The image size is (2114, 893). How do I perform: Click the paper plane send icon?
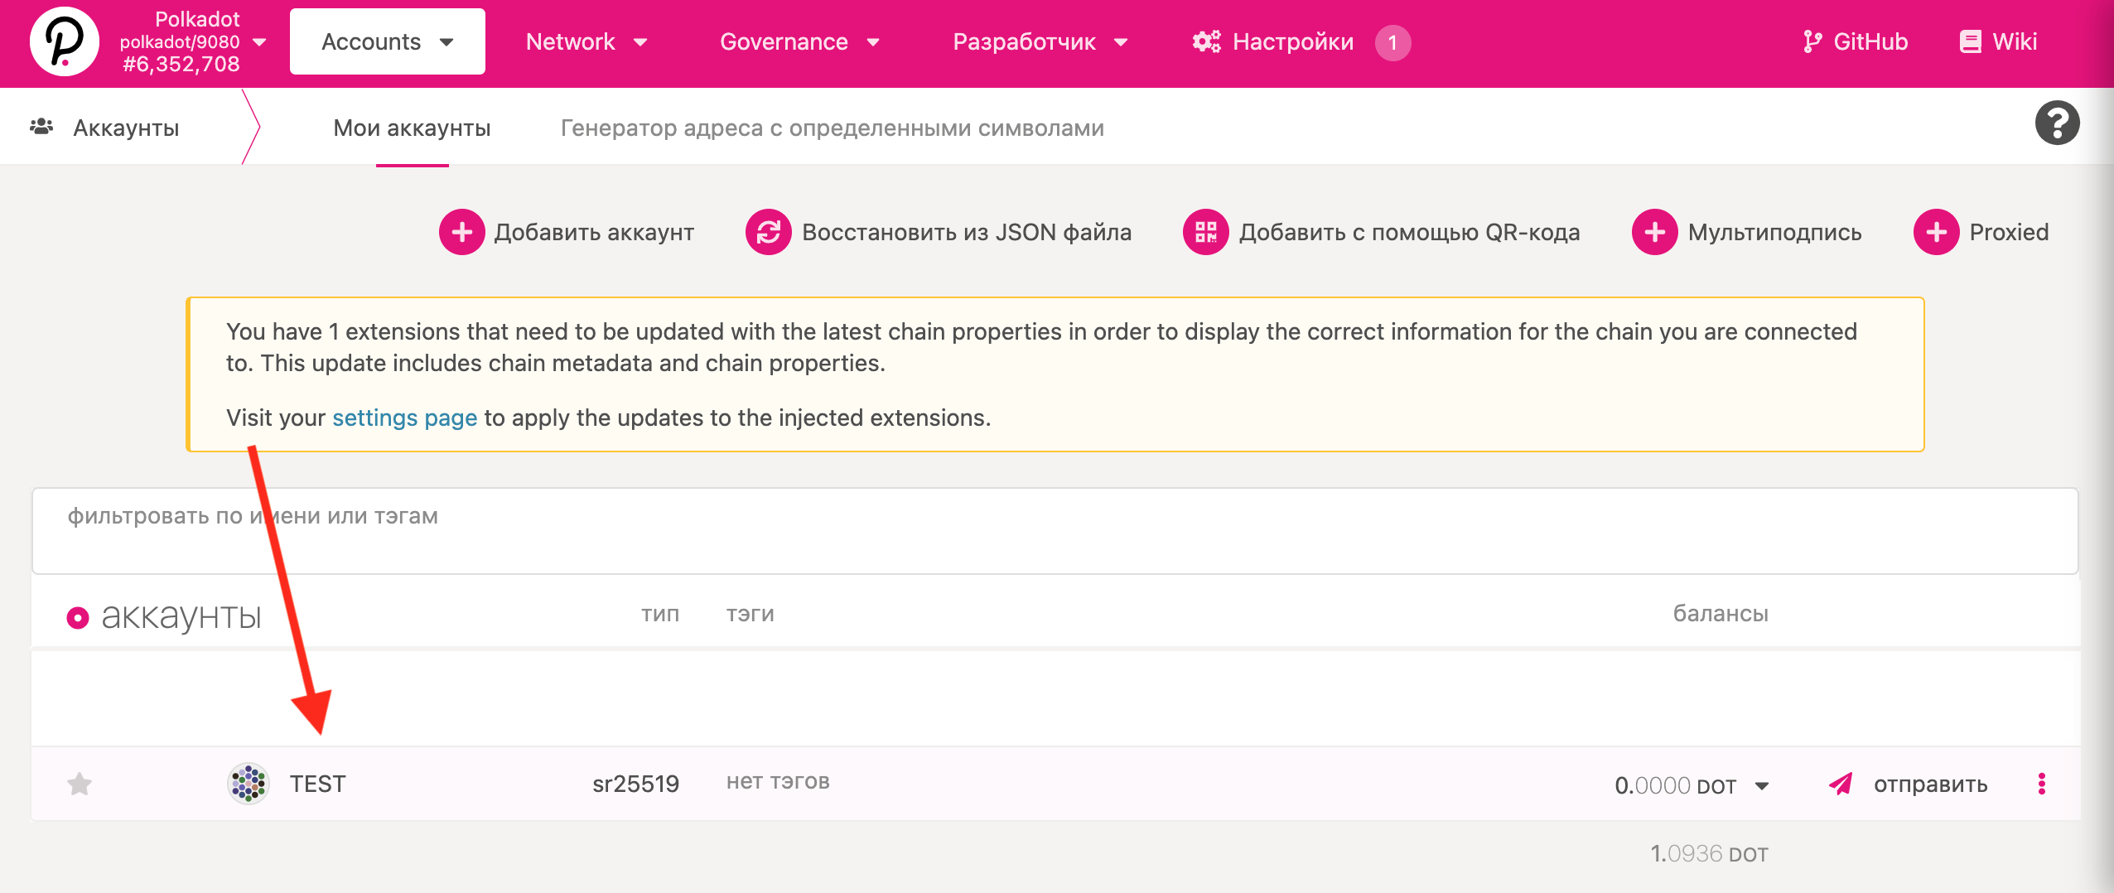[1840, 784]
